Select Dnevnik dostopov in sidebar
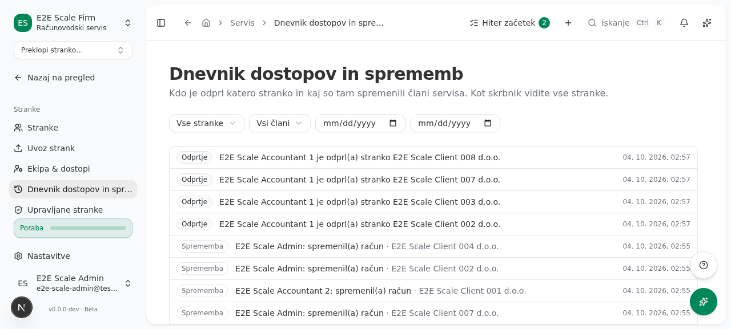Screen dimensions: 731x329 (x=73, y=189)
